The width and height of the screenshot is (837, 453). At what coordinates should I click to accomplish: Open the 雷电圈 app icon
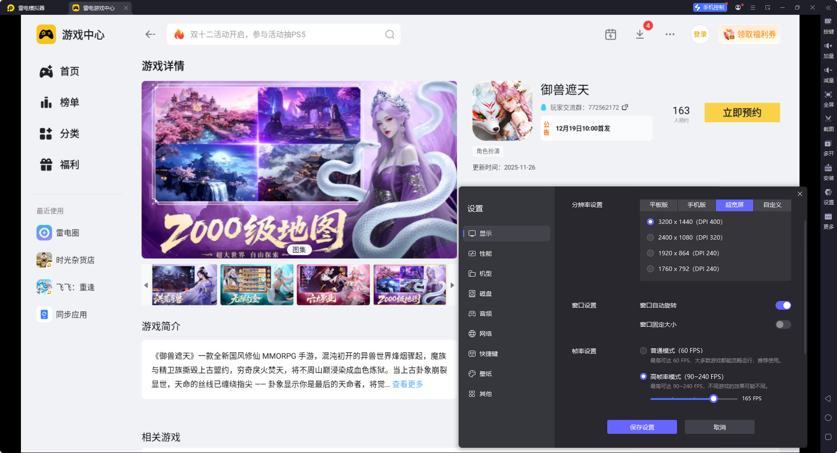pyautogui.click(x=44, y=233)
